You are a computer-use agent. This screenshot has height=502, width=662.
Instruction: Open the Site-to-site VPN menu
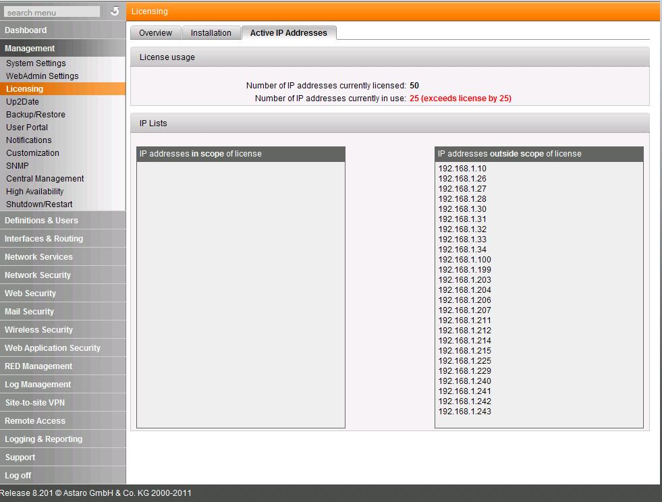(x=34, y=403)
